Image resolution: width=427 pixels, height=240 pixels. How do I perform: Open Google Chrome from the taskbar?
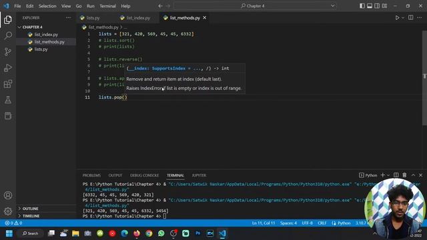[x=149, y=233]
